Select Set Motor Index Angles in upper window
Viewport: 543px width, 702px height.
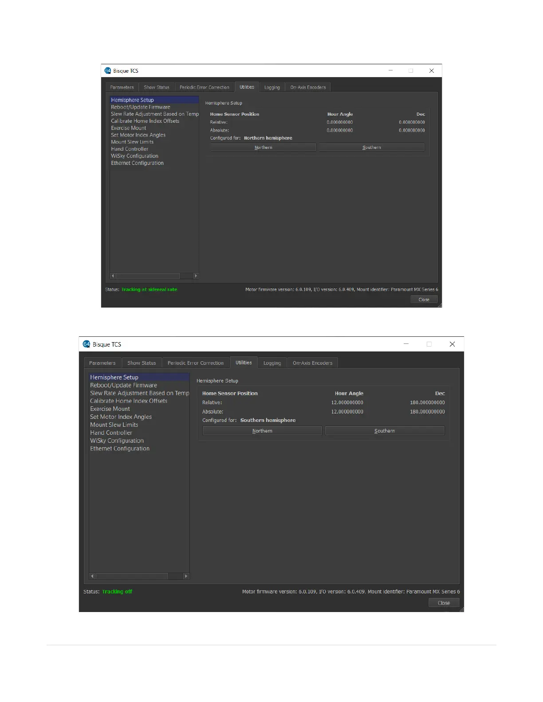154,135
